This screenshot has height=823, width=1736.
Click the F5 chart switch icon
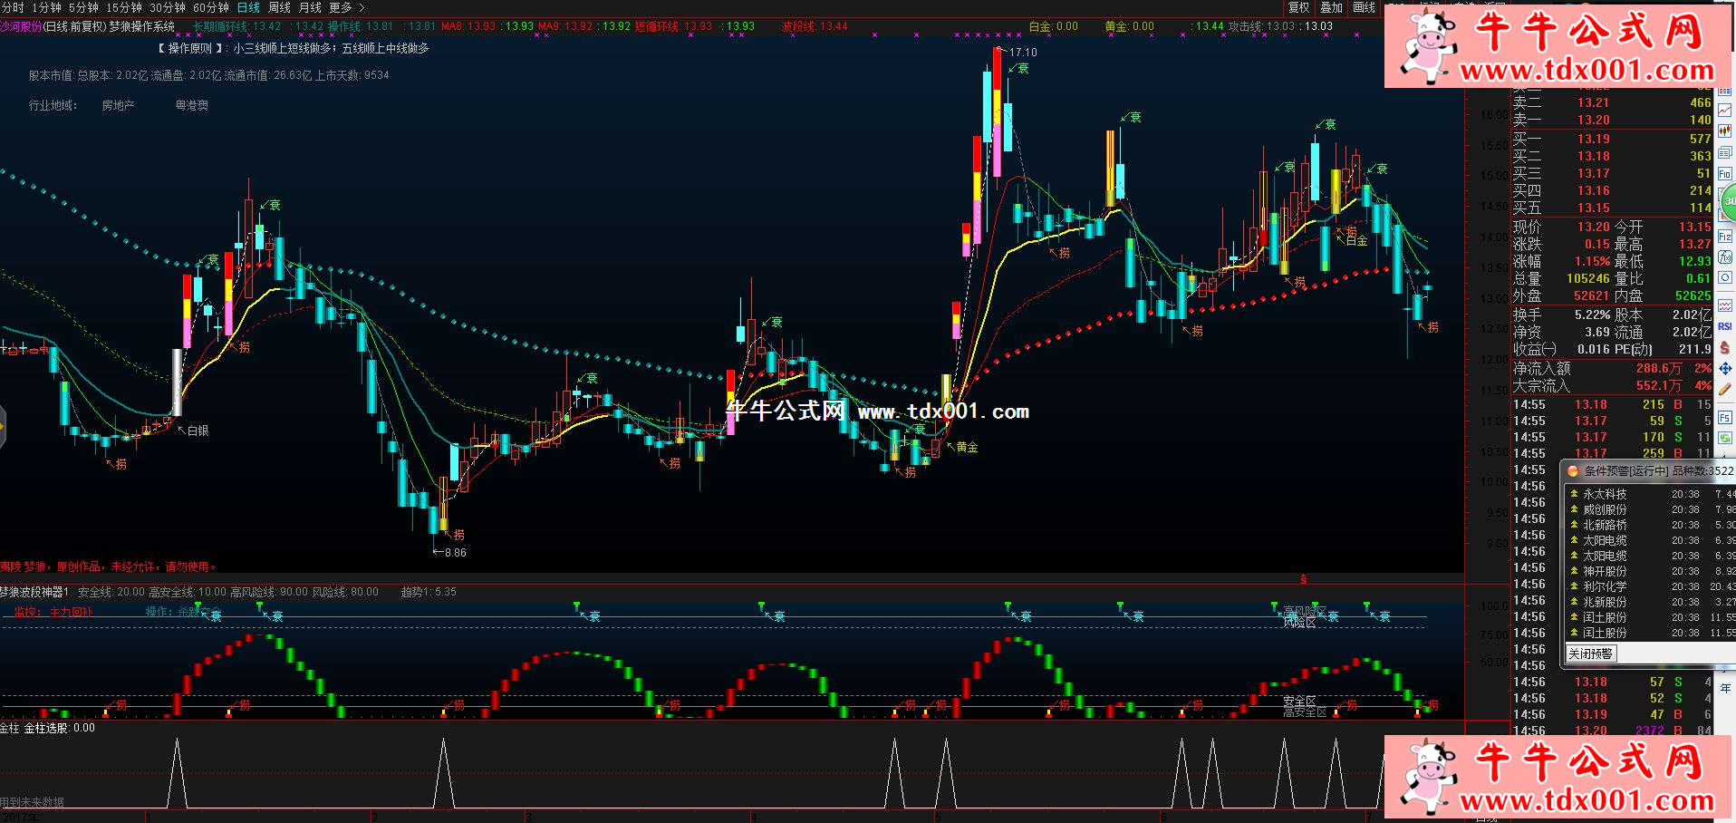tap(1725, 418)
